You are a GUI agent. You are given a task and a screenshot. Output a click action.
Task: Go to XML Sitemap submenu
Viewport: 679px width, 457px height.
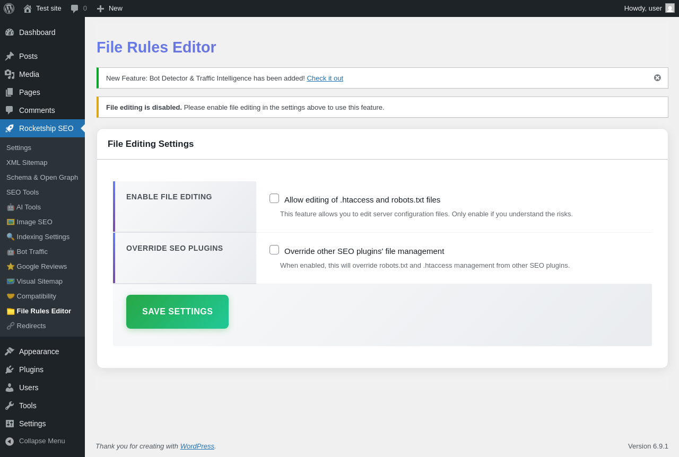[27, 163]
